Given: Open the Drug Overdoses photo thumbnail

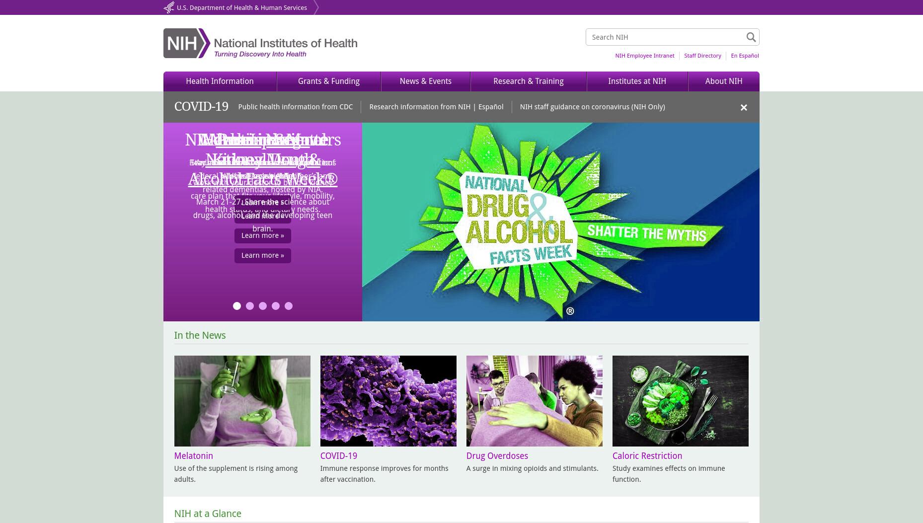Looking at the screenshot, I should [x=535, y=401].
